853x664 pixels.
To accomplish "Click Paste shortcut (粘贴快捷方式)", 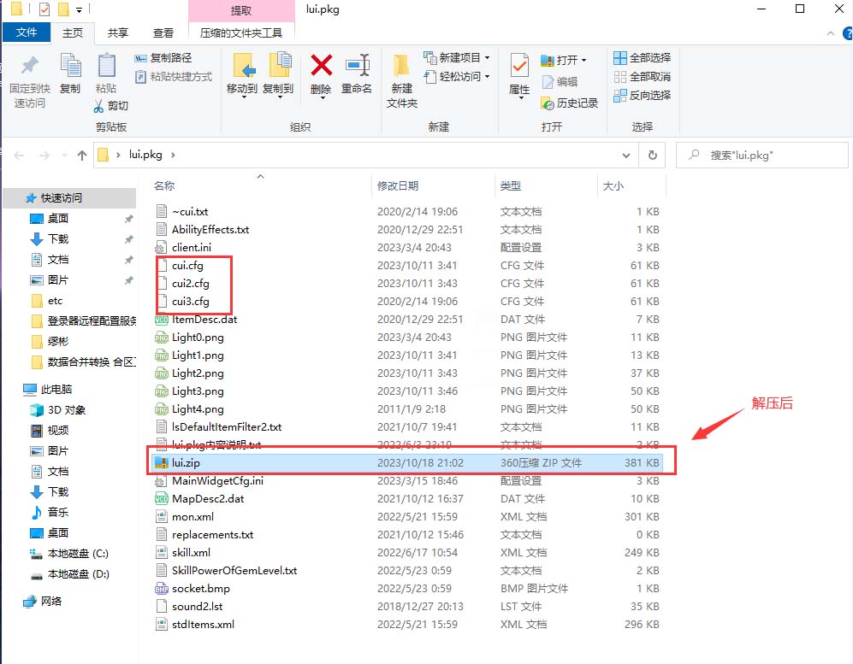I will click(x=174, y=77).
